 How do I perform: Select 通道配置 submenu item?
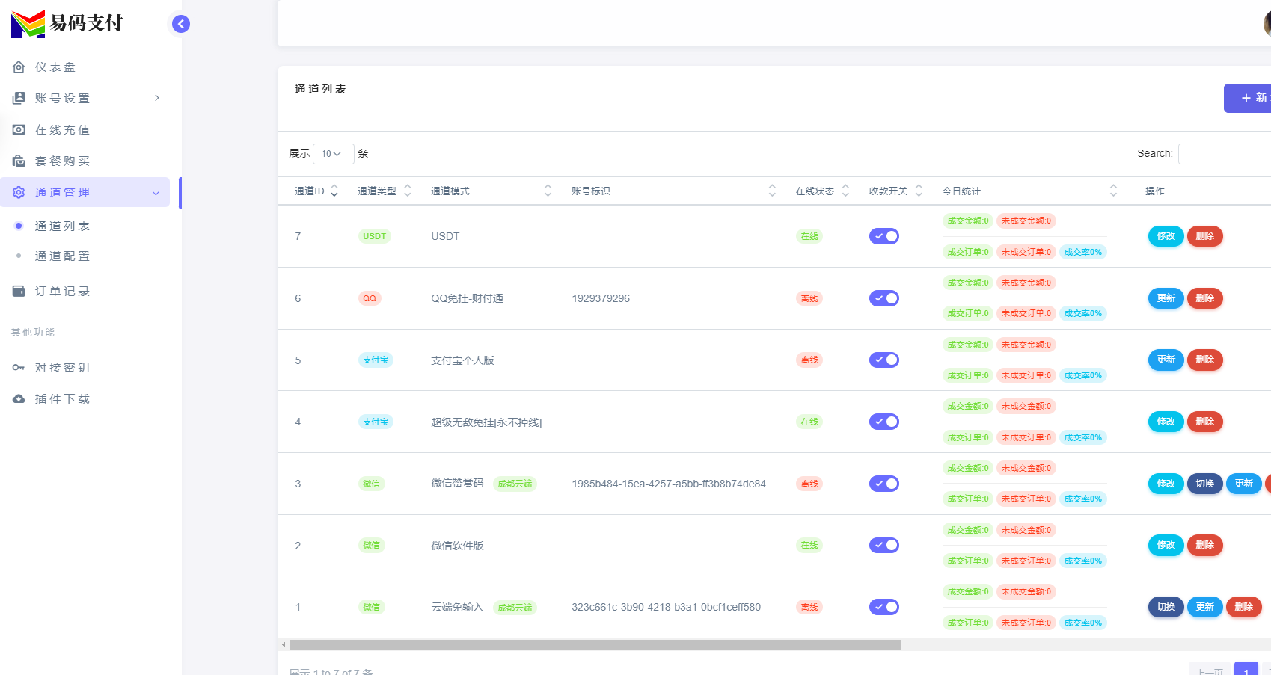click(62, 256)
